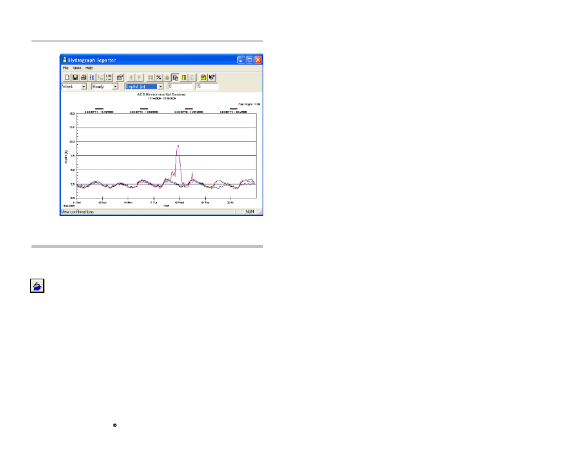Click the maximum scale field showing 15

206,87
